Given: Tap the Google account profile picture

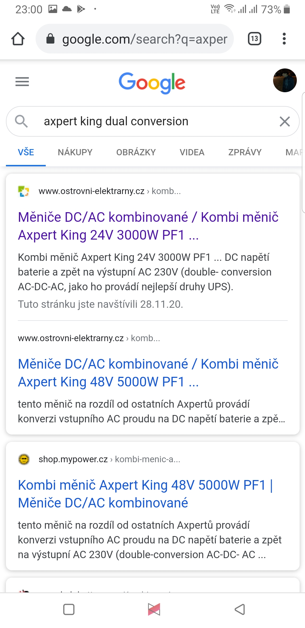Looking at the screenshot, I should coord(284,80).
